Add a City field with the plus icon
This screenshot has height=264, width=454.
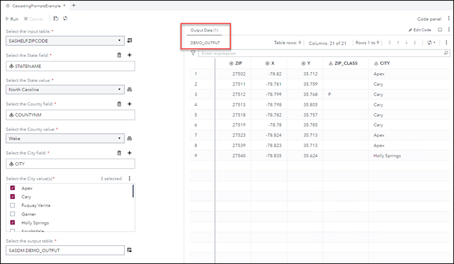click(x=129, y=153)
